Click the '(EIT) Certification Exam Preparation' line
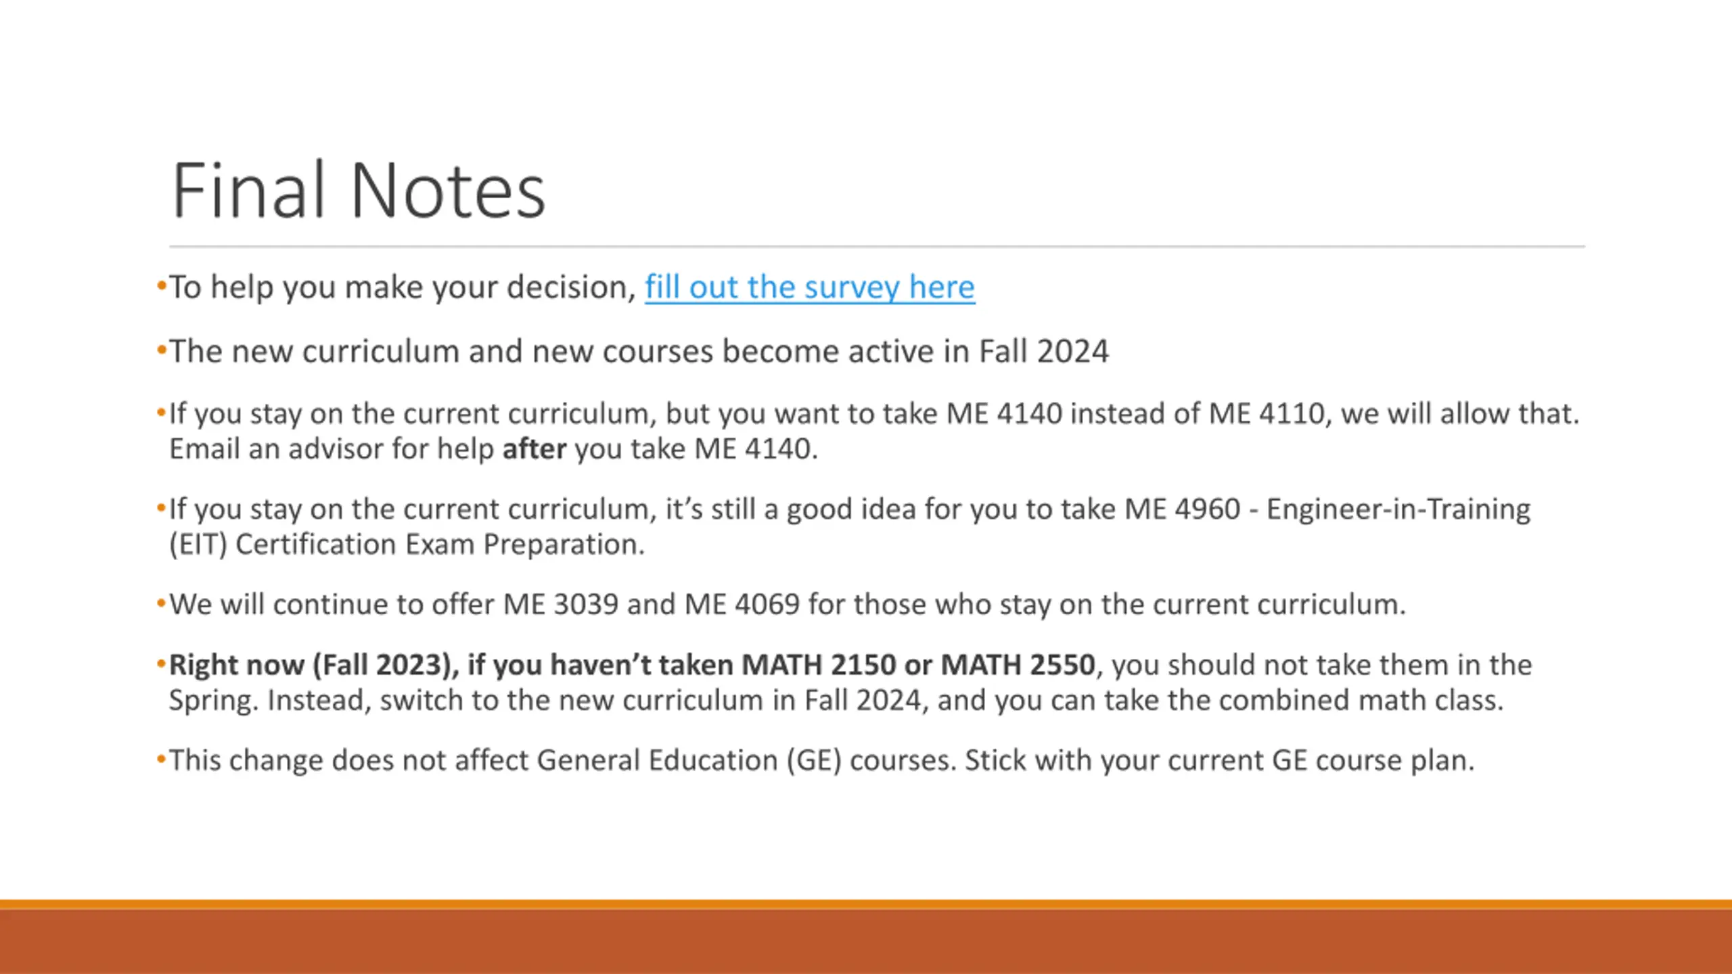1732x974 pixels. point(407,544)
